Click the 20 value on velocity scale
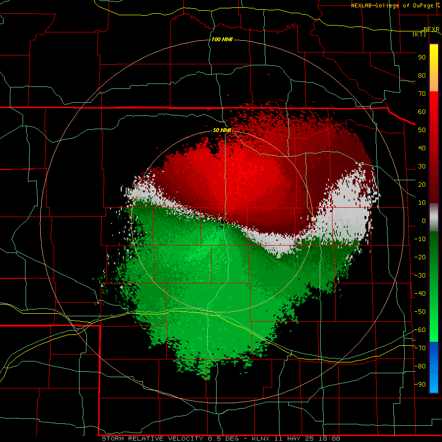The width and height of the screenshot is (442, 442). point(422,185)
